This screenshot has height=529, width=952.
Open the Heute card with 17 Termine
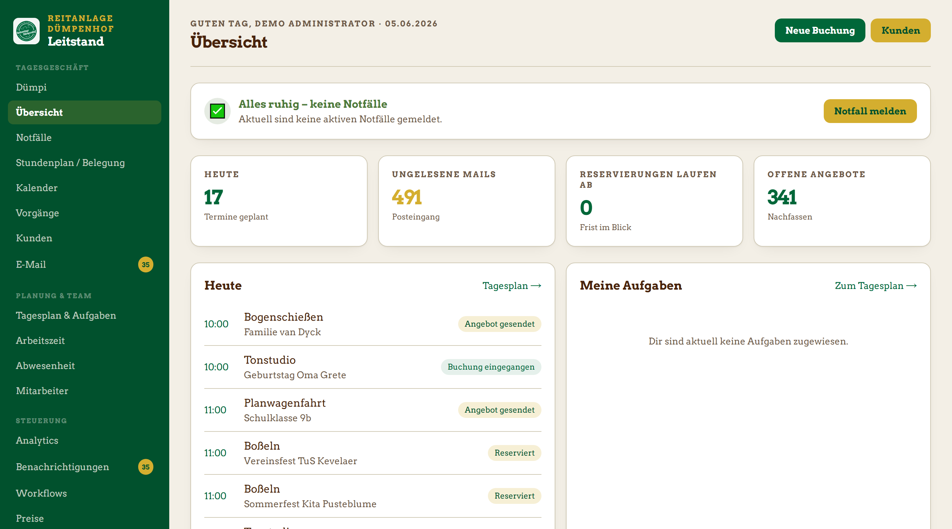click(279, 201)
